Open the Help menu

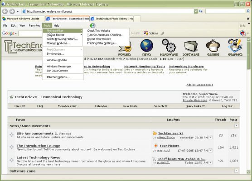56,25
